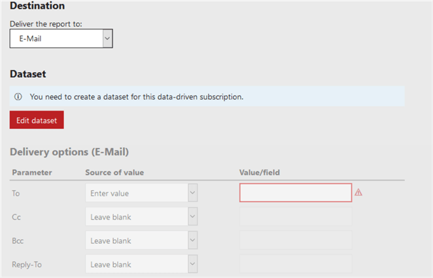Focus the To value input field
The width and height of the screenshot is (433, 278).
pos(296,193)
